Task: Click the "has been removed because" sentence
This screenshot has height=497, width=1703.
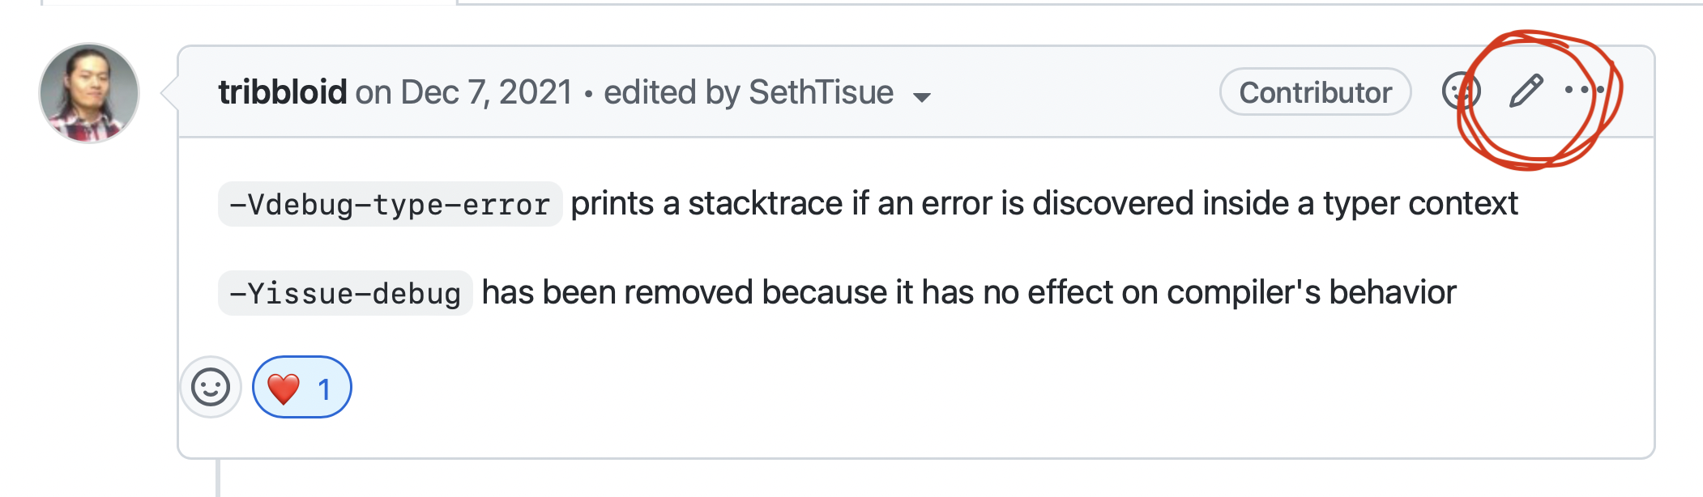Action: coord(968,292)
